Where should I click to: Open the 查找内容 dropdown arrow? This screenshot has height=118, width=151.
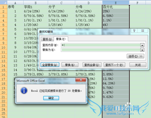(142, 45)
